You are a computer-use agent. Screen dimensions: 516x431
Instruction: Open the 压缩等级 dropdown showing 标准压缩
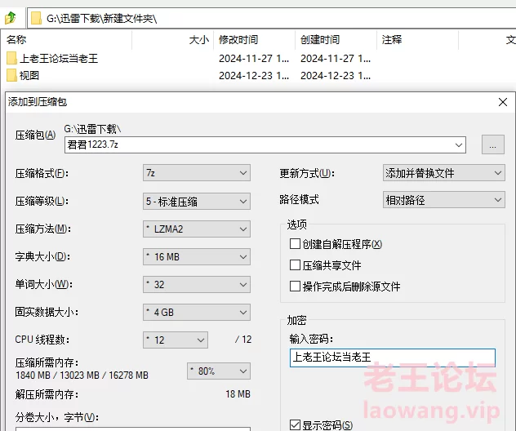coord(197,202)
